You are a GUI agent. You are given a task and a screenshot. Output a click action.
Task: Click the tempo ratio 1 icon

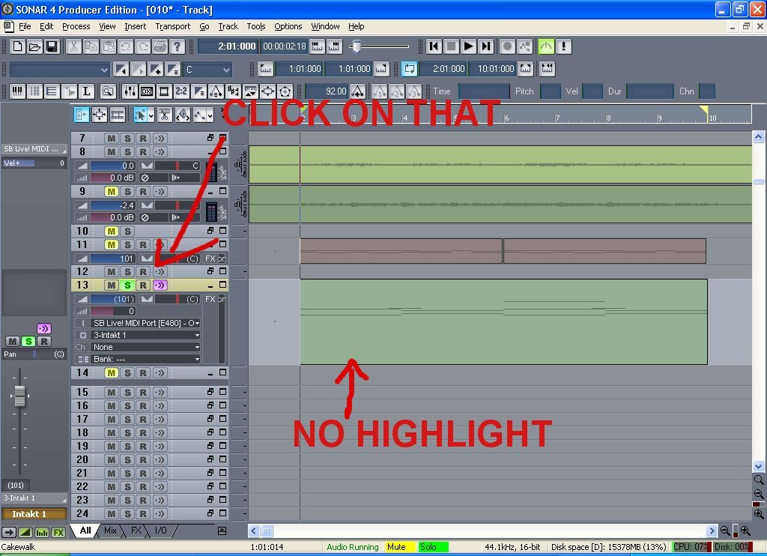[380, 91]
